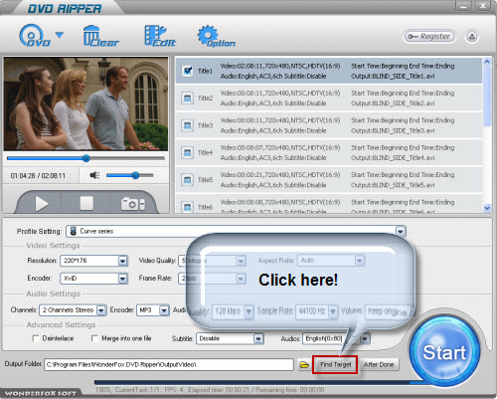Select output BLIND_SIDE_Title3.avi row text

coord(393,130)
